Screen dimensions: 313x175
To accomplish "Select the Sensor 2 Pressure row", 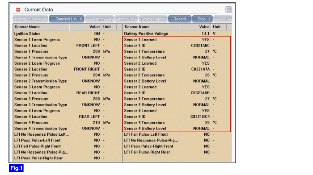I will [x=68, y=75].
